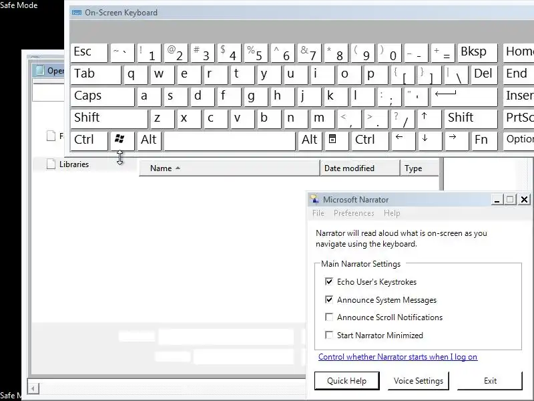Click the minus underscore key
Screen dimensions: 534x401
click(x=416, y=53)
